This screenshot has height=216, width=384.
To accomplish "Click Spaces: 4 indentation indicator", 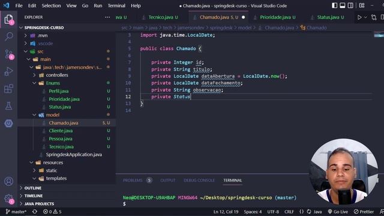I will (x=253, y=212).
